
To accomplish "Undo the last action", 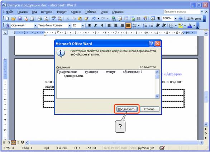I will [94, 19].
